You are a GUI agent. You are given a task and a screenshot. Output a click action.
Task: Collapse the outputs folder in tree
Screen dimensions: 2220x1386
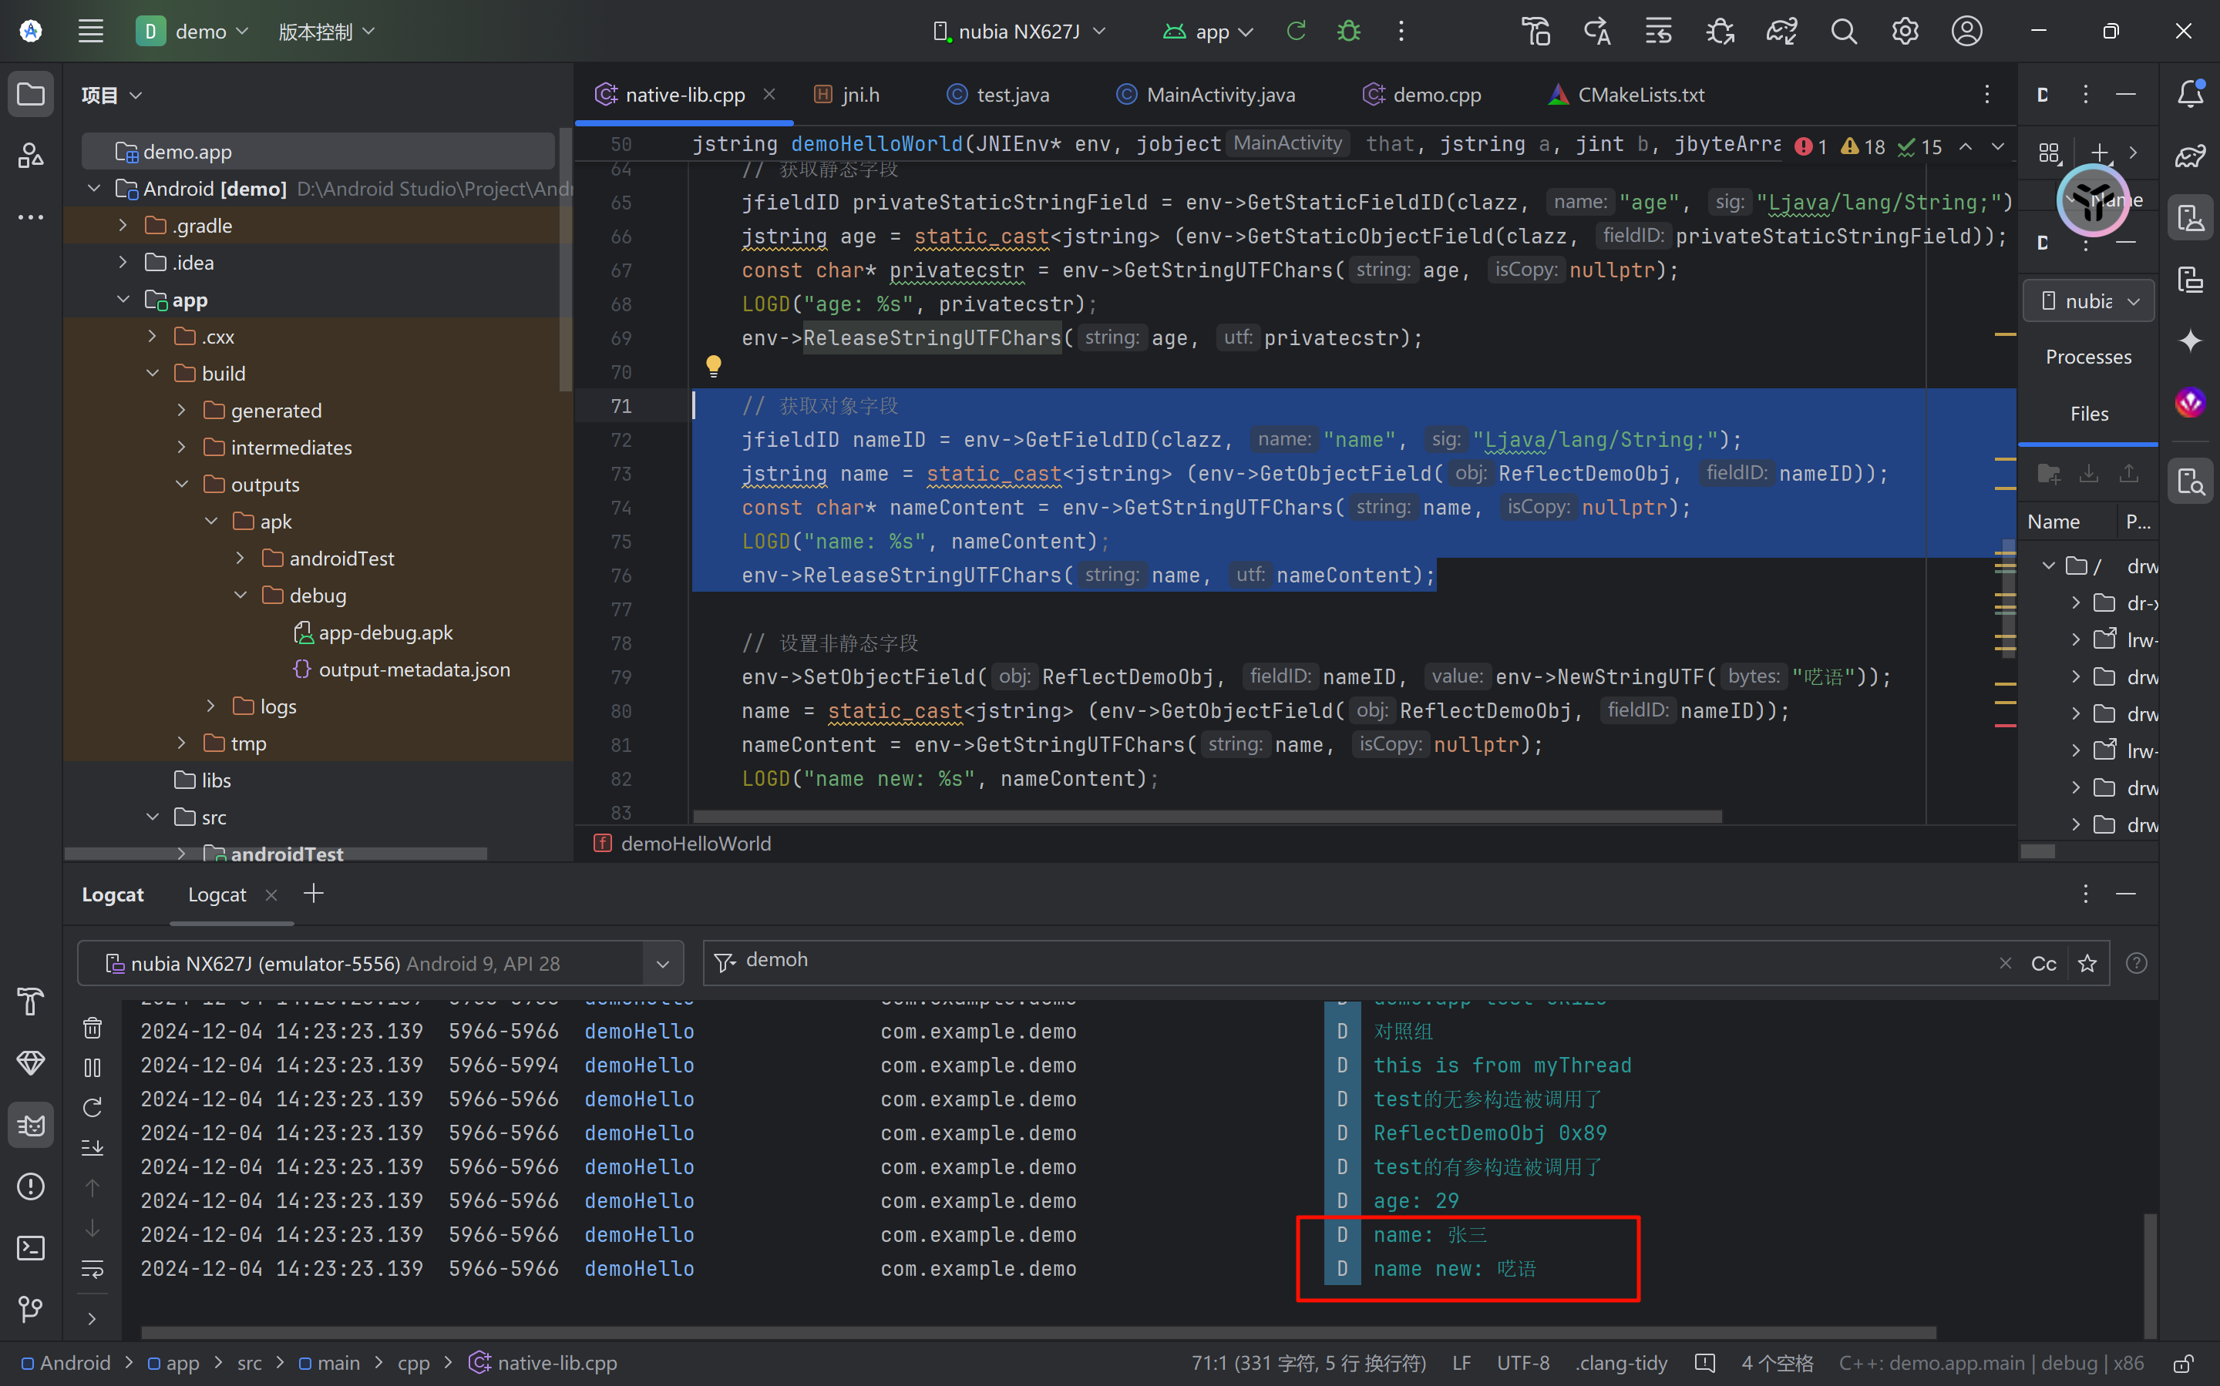[182, 484]
